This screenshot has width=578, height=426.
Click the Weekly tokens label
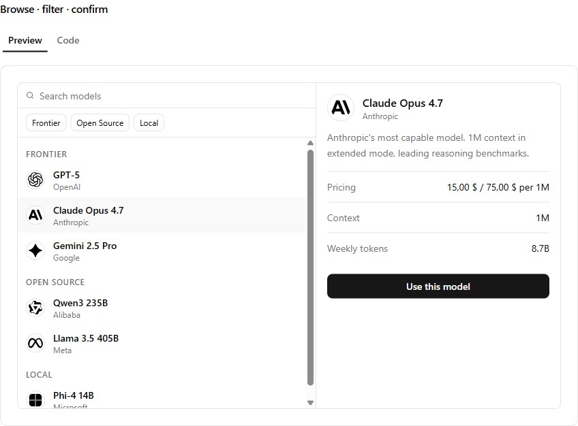[x=358, y=248]
